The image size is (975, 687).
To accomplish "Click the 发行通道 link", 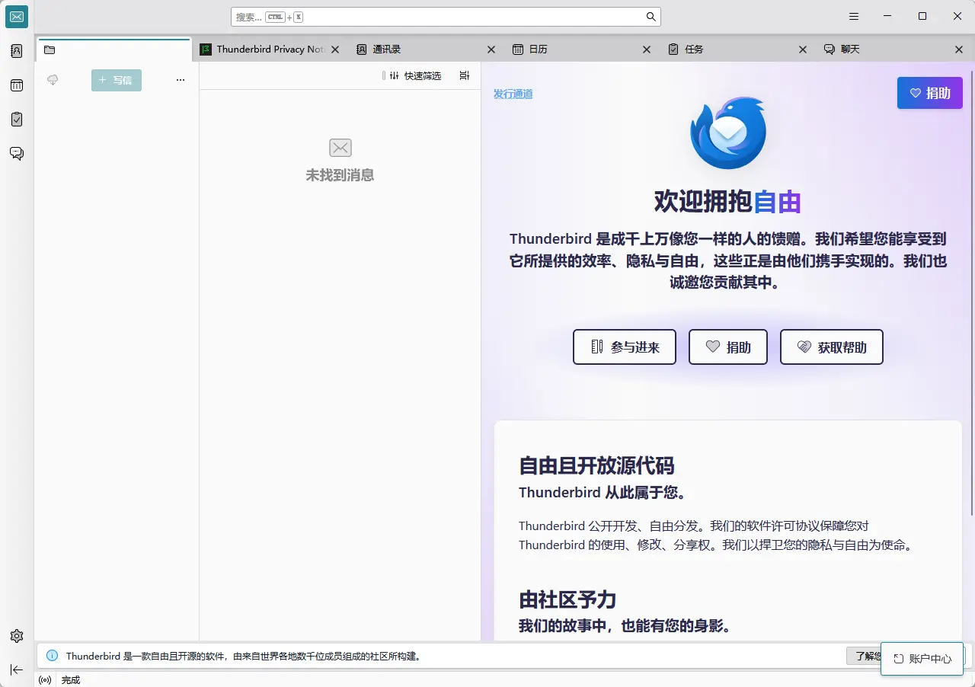I will (513, 94).
